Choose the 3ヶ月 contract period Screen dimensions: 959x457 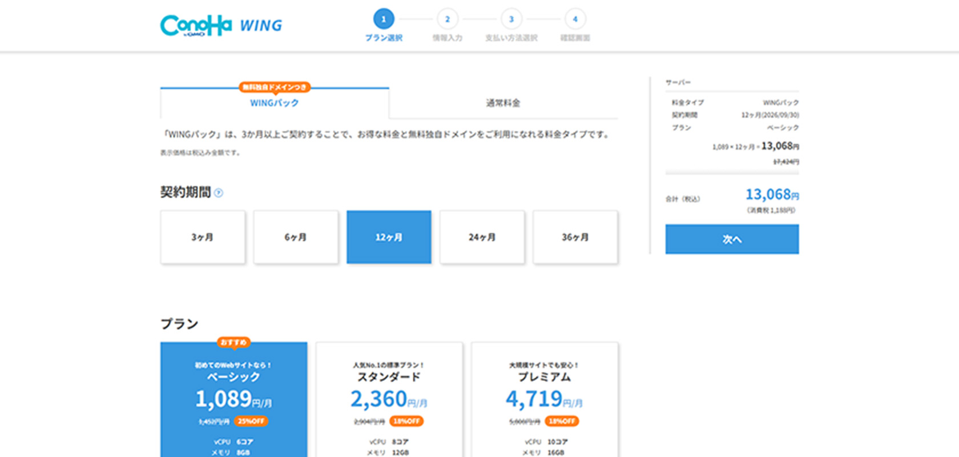(203, 237)
